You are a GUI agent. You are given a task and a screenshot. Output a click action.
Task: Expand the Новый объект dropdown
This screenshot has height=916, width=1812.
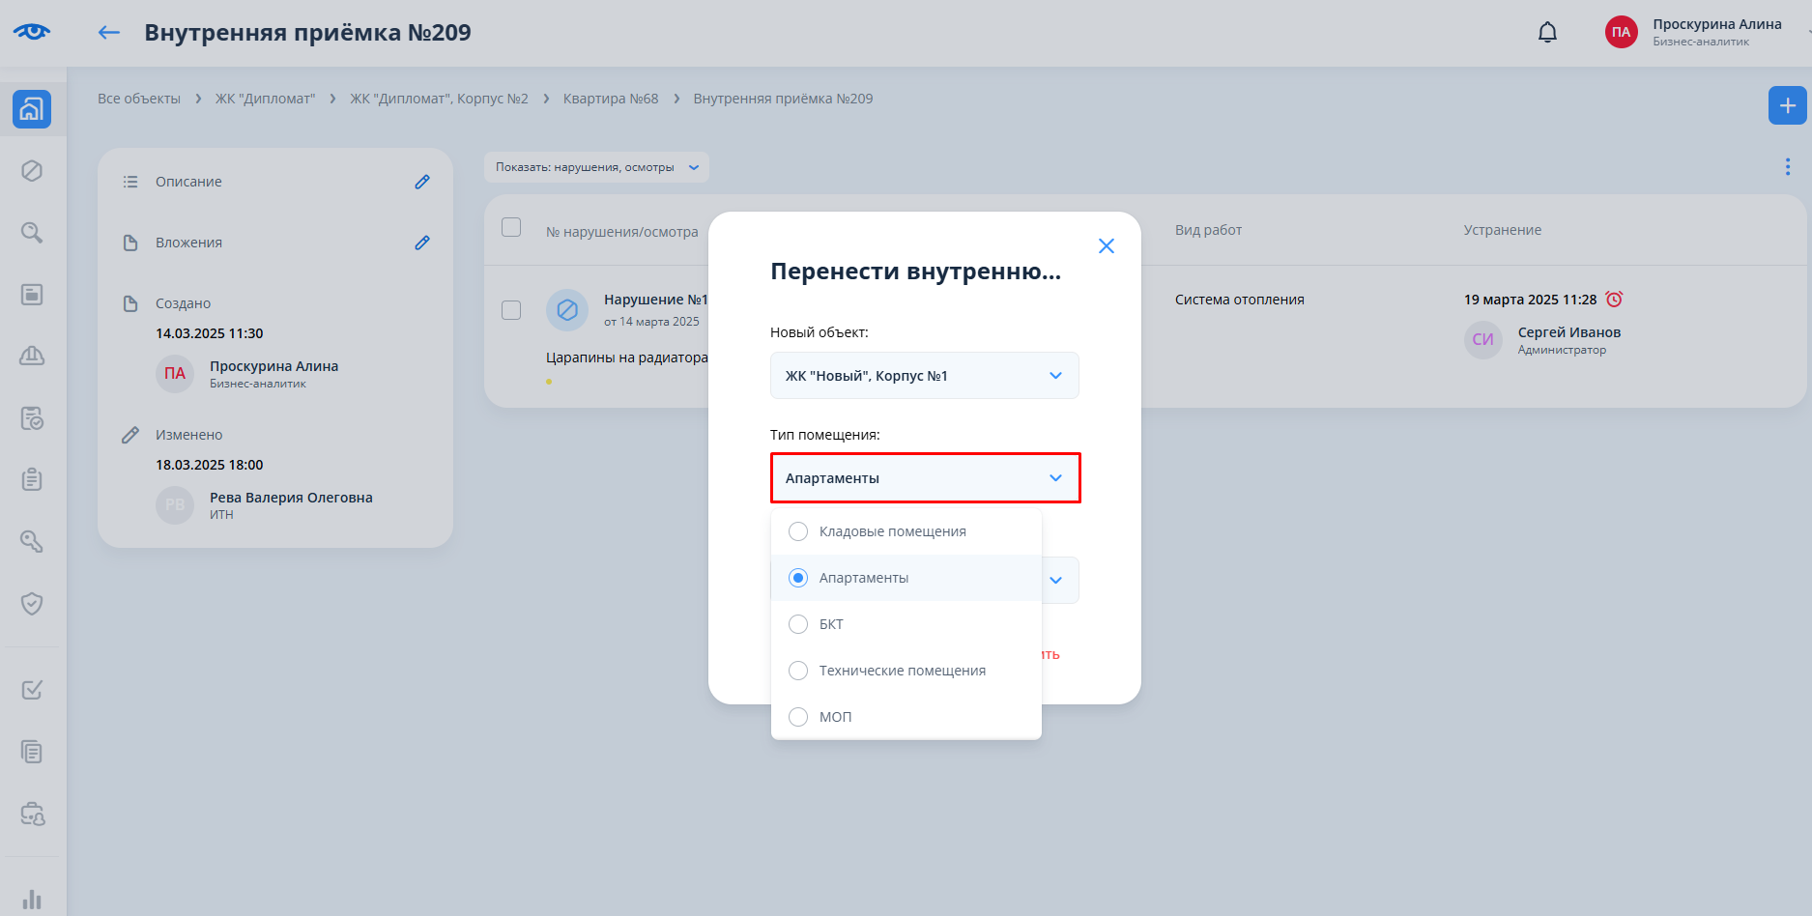click(924, 376)
